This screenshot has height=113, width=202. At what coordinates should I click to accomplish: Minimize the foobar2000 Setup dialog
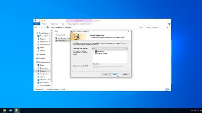[117, 32]
